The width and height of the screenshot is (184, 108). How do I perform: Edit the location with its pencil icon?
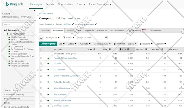pyautogui.click(x=96, y=24)
